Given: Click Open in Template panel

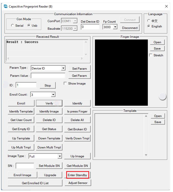Looking at the screenshot, I should click(158, 116).
